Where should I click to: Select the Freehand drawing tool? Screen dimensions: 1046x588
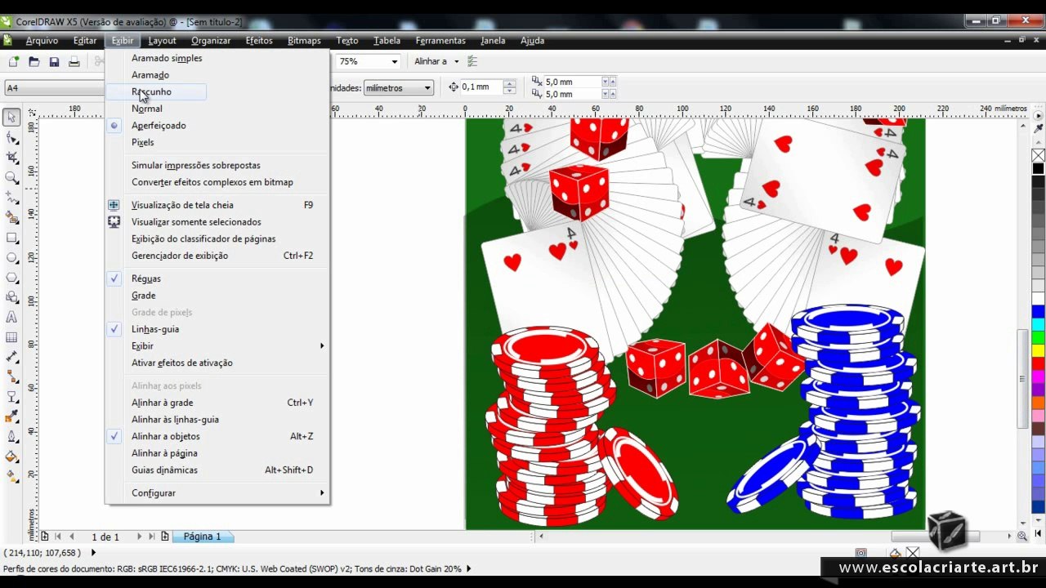coord(11,198)
